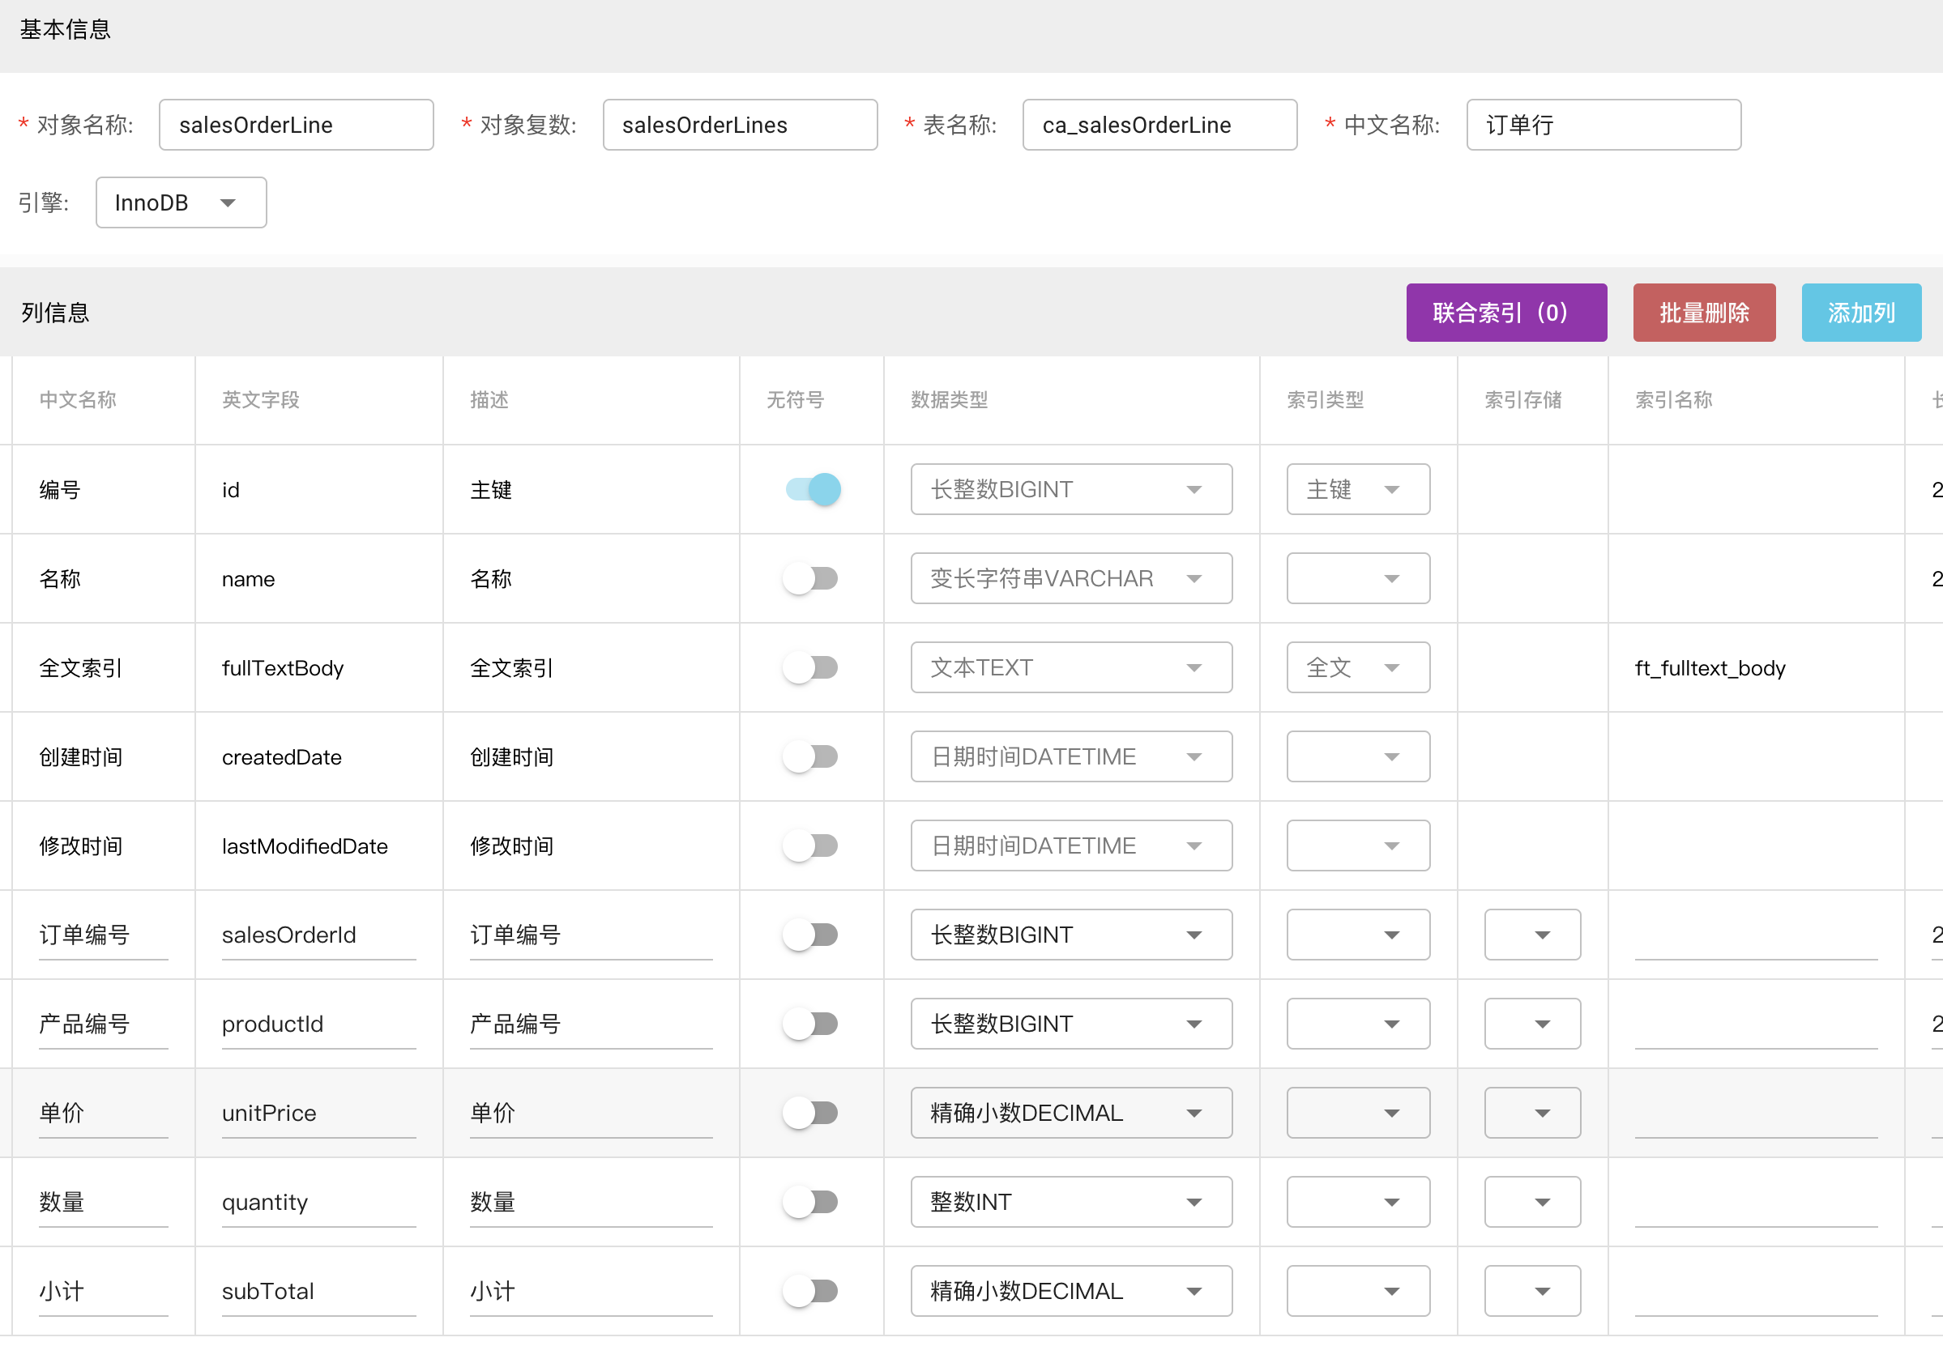Image resolution: width=1943 pixels, height=1346 pixels.
Task: Enable unsigned for the salesOrderId field
Action: pos(812,935)
